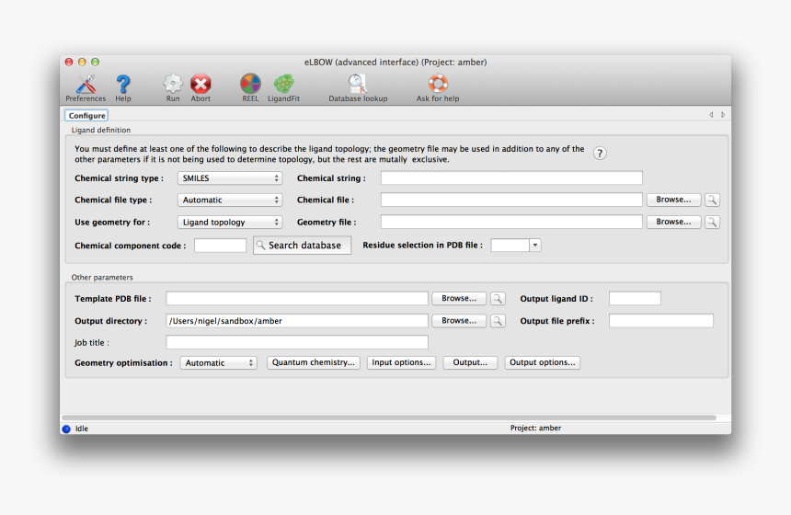Screen dimensions: 791x515
Task: Open the Geometry optimisation dropdown
Action: pyautogui.click(x=218, y=362)
